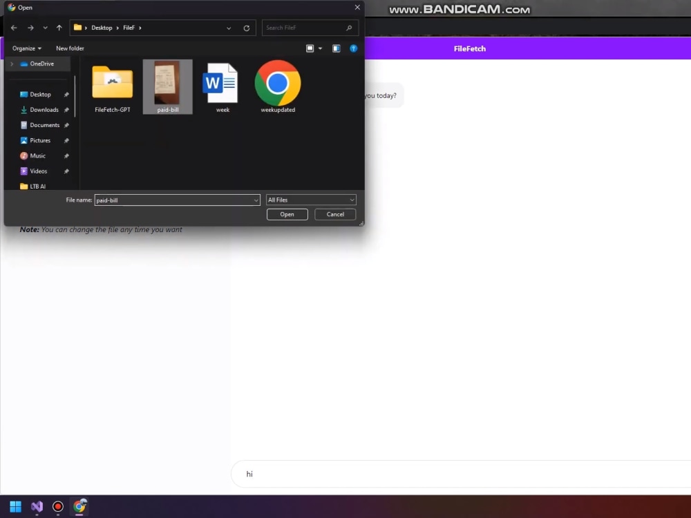Screen dimensions: 691x518
Task: Open Music in quick access
Action: (x=37, y=156)
